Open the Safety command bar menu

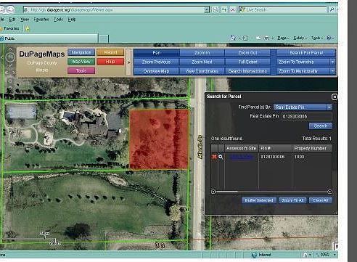coord(300,38)
